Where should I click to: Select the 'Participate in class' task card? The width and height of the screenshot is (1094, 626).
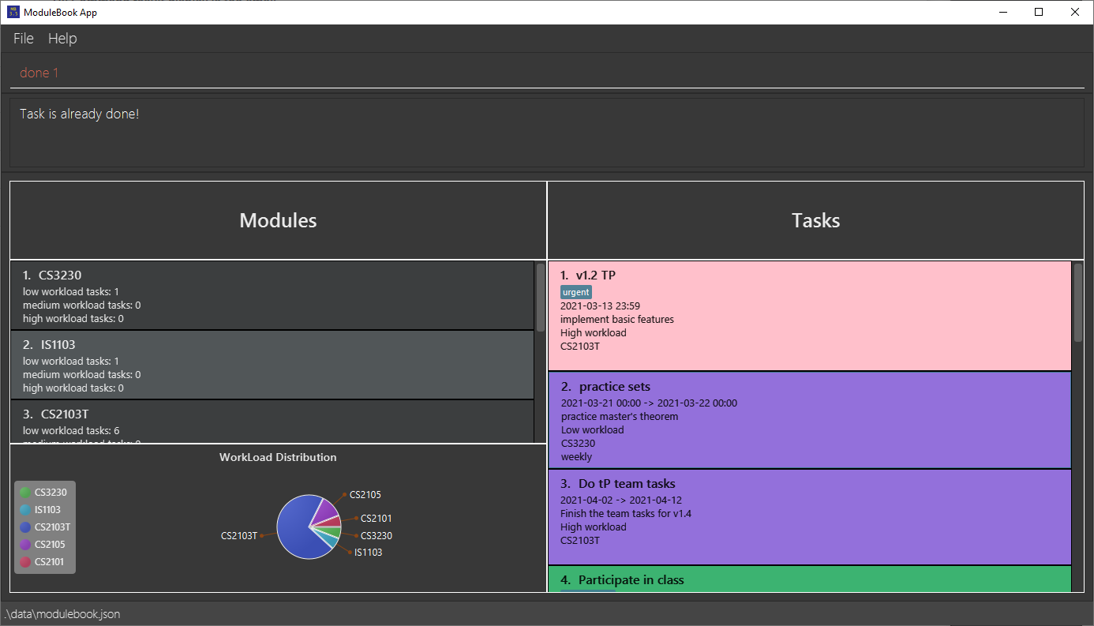coord(810,579)
